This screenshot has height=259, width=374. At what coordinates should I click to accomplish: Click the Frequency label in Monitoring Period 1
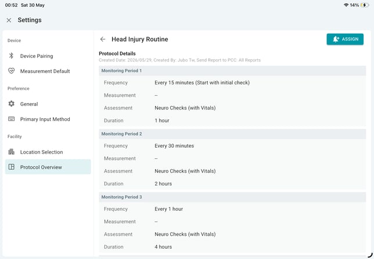pos(116,83)
